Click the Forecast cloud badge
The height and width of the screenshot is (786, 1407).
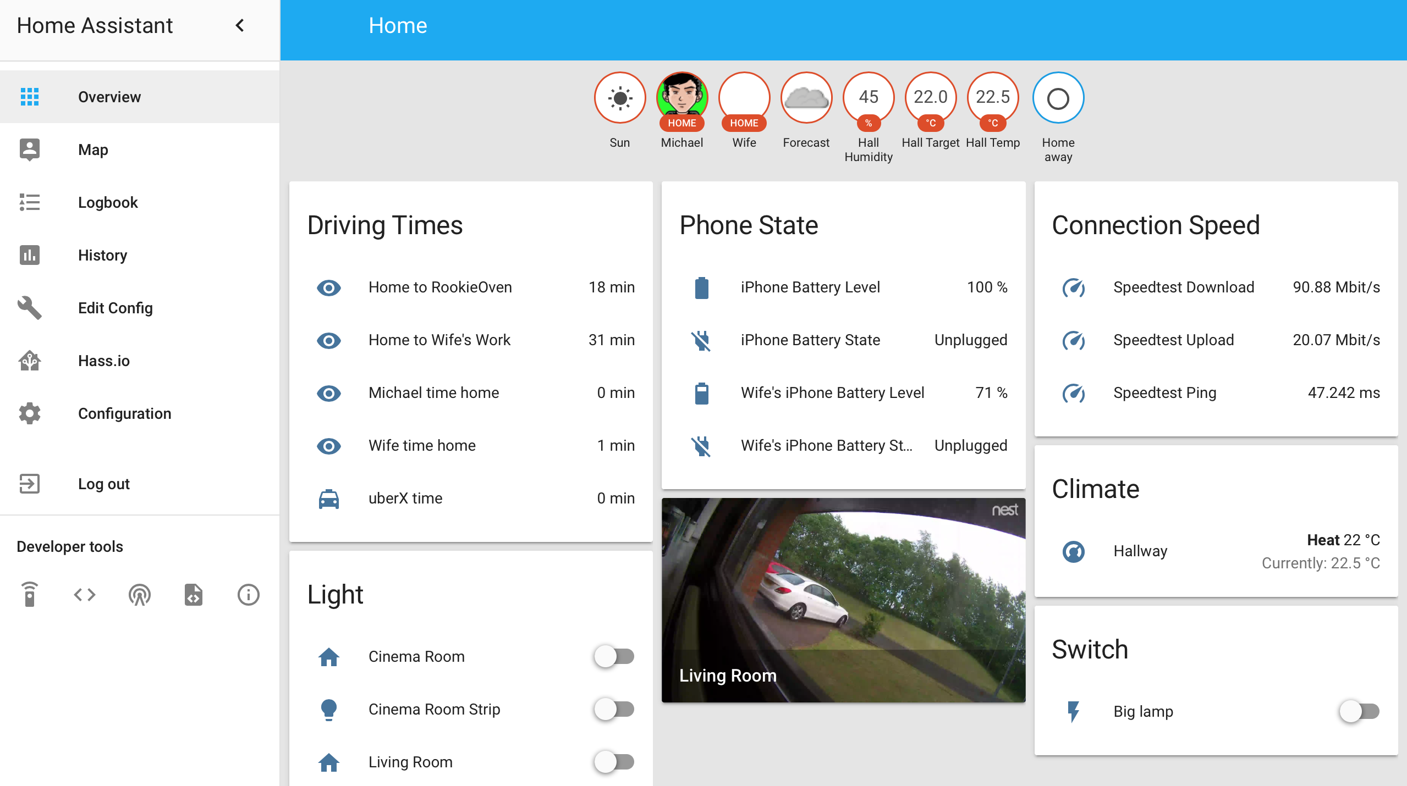tap(806, 98)
